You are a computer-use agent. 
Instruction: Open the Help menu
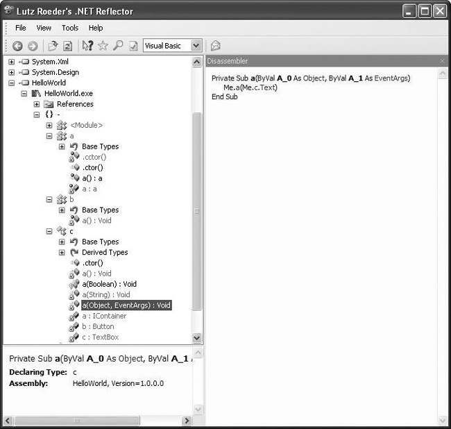96,28
